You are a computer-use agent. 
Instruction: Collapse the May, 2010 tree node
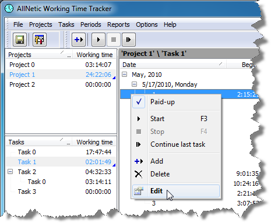point(125,75)
